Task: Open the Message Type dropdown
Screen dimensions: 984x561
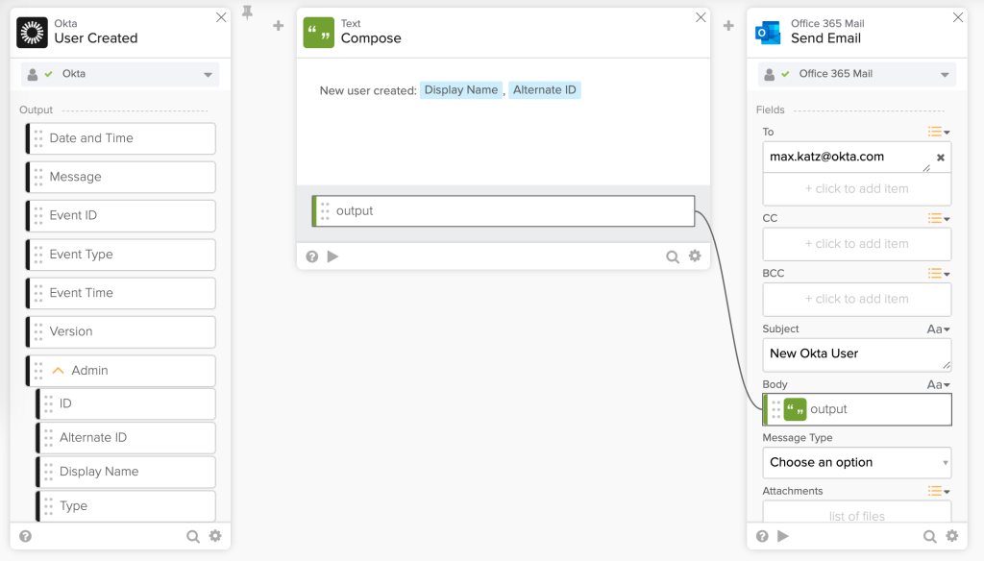Action: click(856, 462)
